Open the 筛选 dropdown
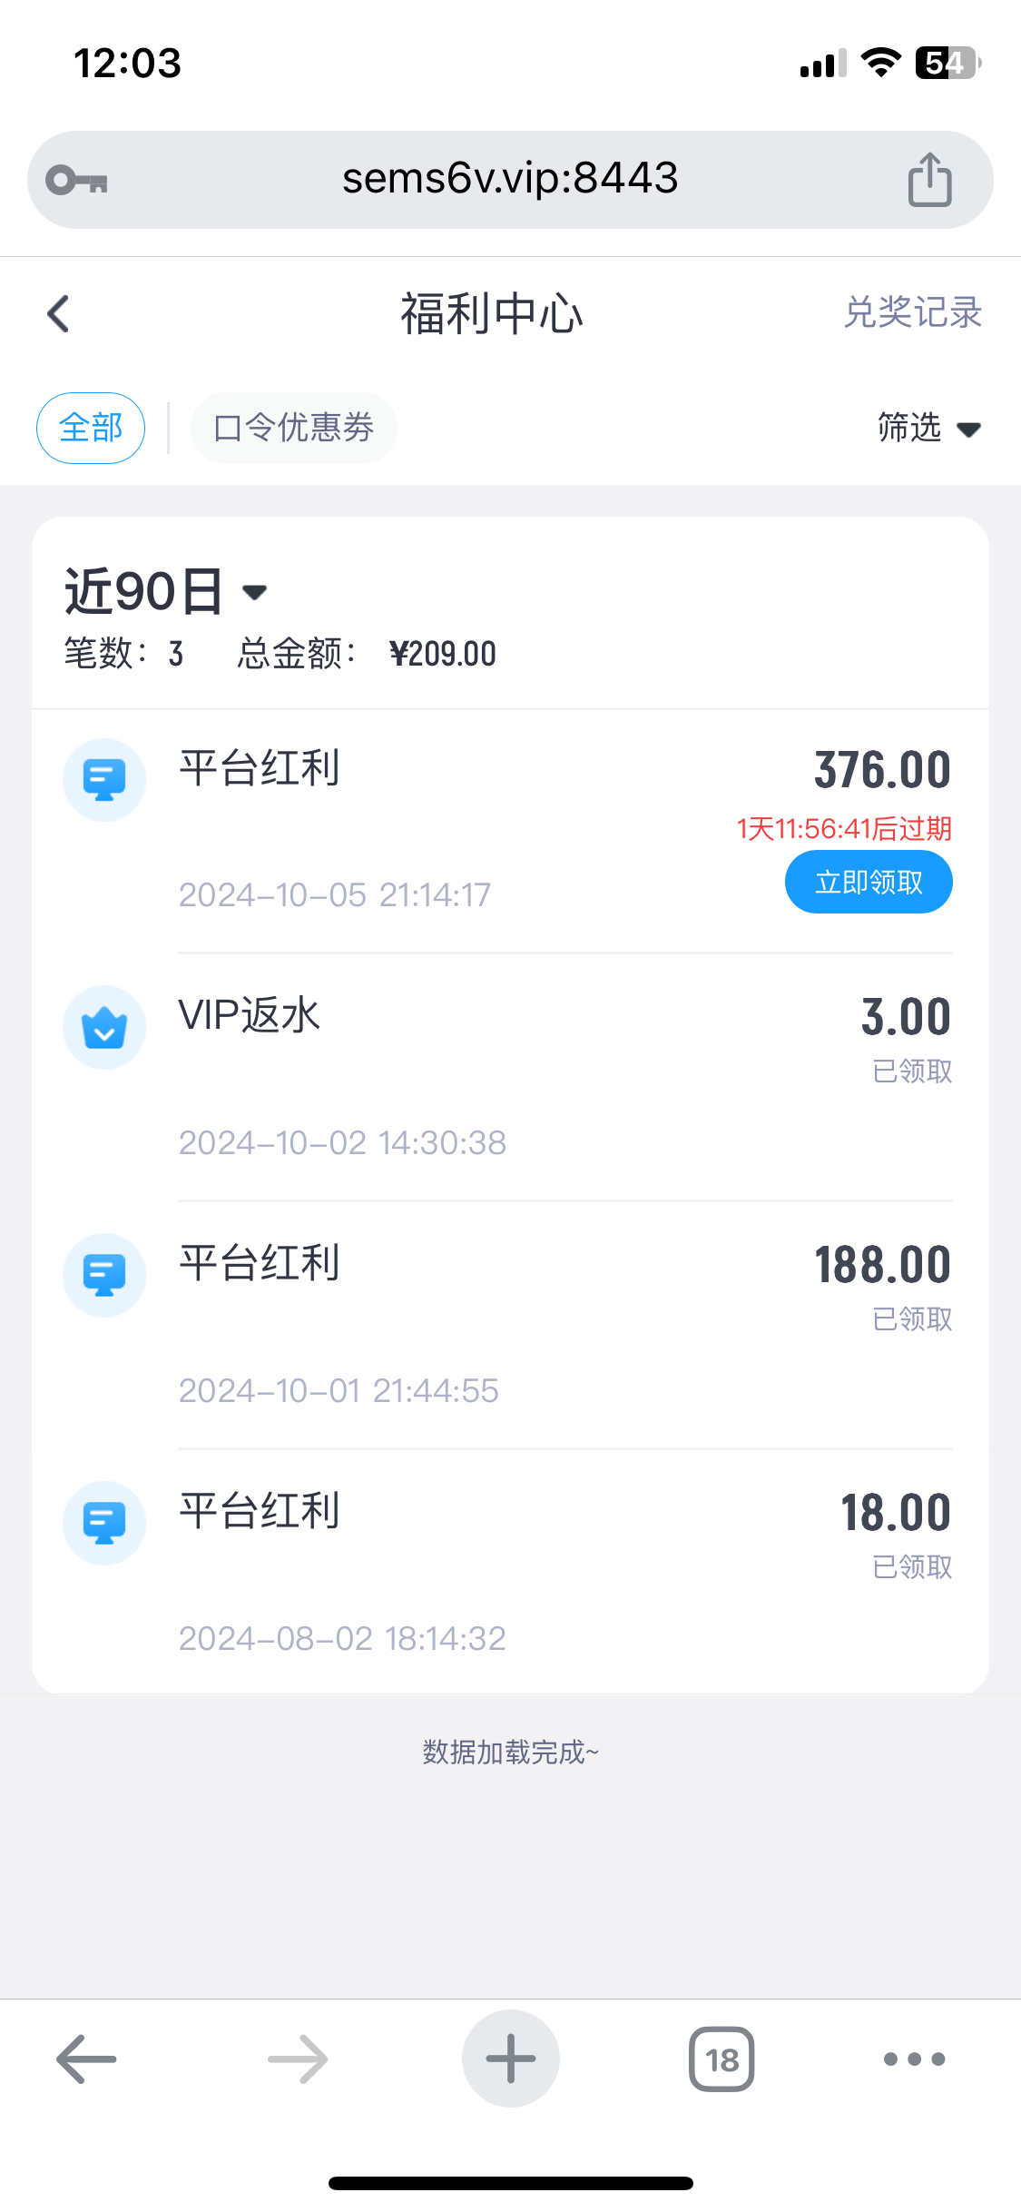1021x2212 pixels. (x=928, y=428)
